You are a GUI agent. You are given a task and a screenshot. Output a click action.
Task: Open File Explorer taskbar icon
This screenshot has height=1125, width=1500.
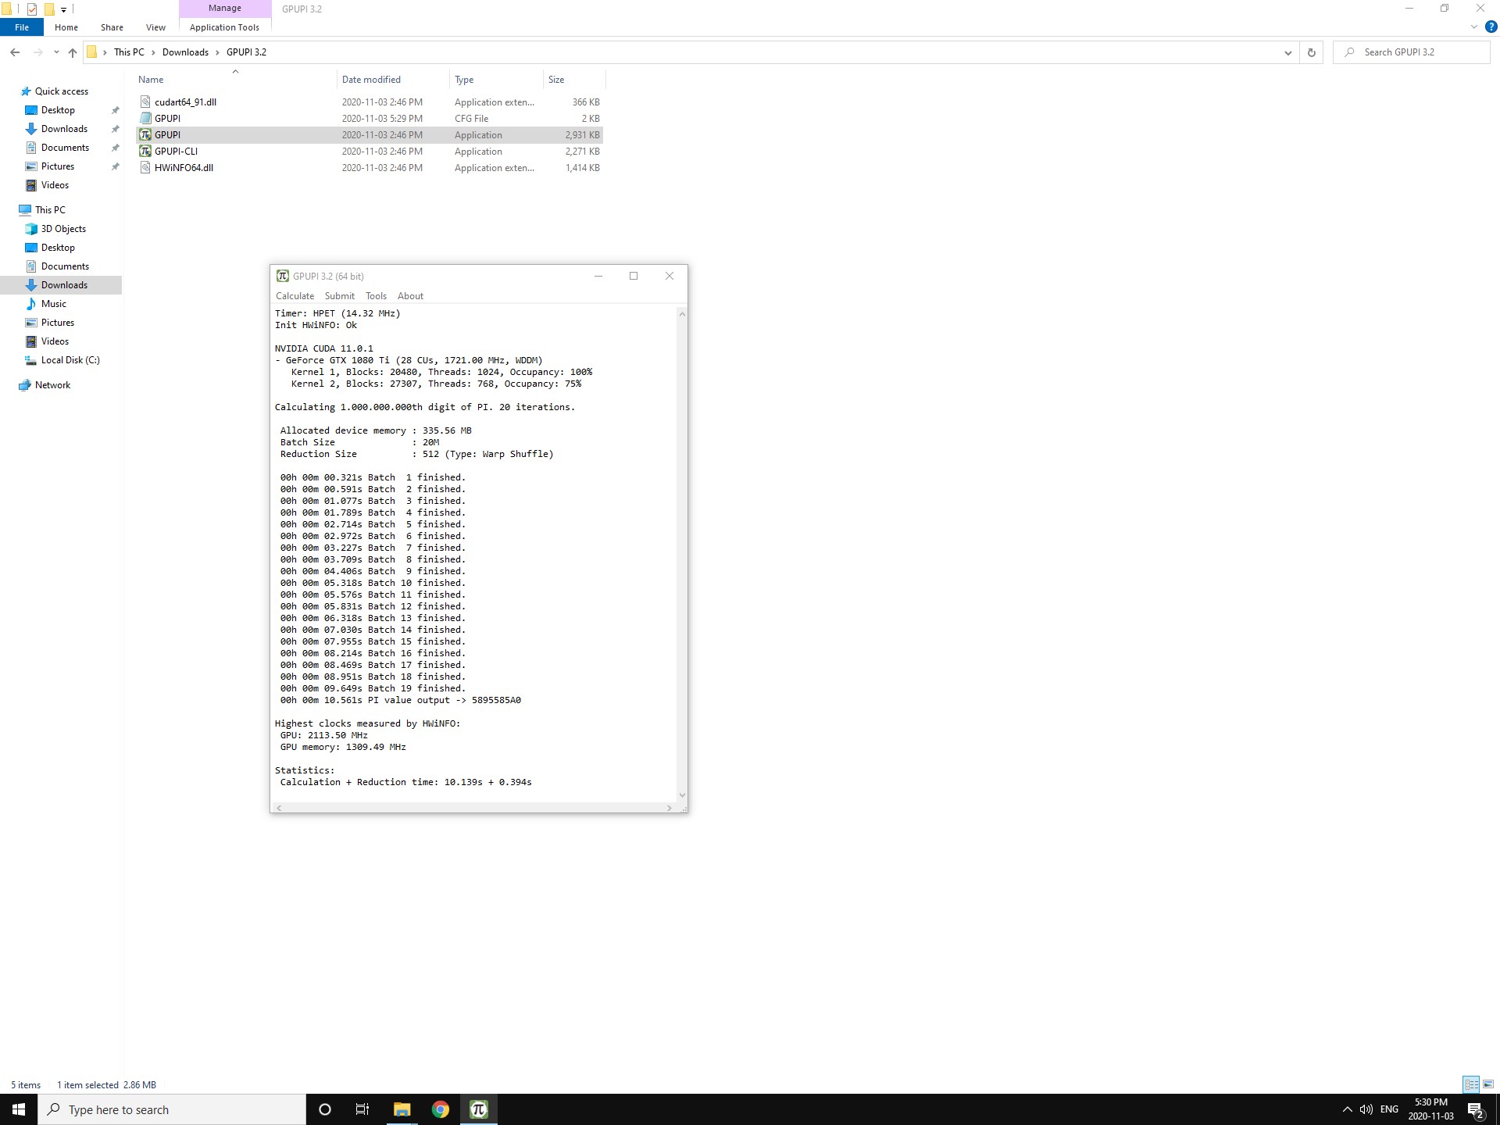[x=402, y=1109]
